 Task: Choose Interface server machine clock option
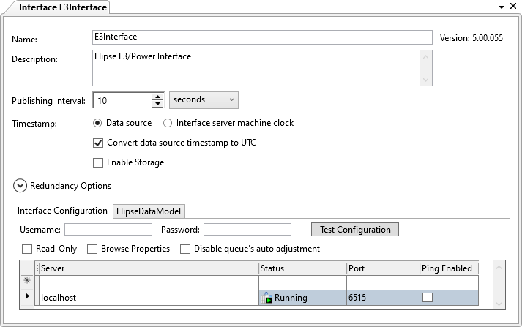168,123
